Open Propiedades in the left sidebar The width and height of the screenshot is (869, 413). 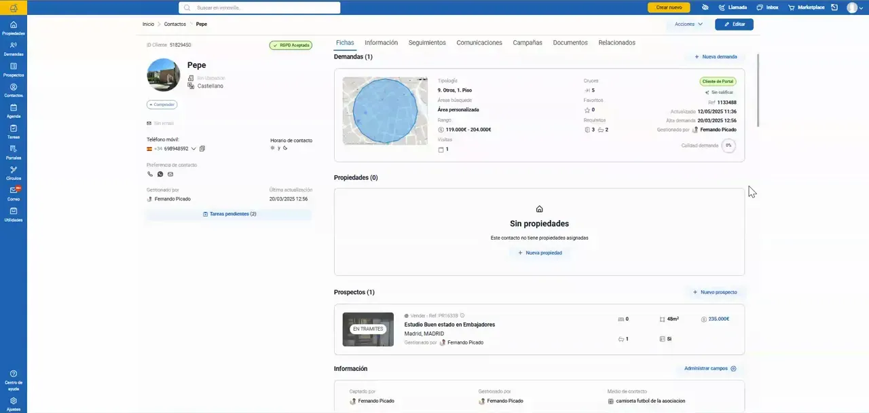click(14, 28)
